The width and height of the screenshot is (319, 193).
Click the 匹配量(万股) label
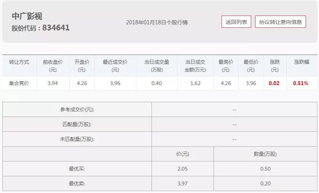pos(77,124)
